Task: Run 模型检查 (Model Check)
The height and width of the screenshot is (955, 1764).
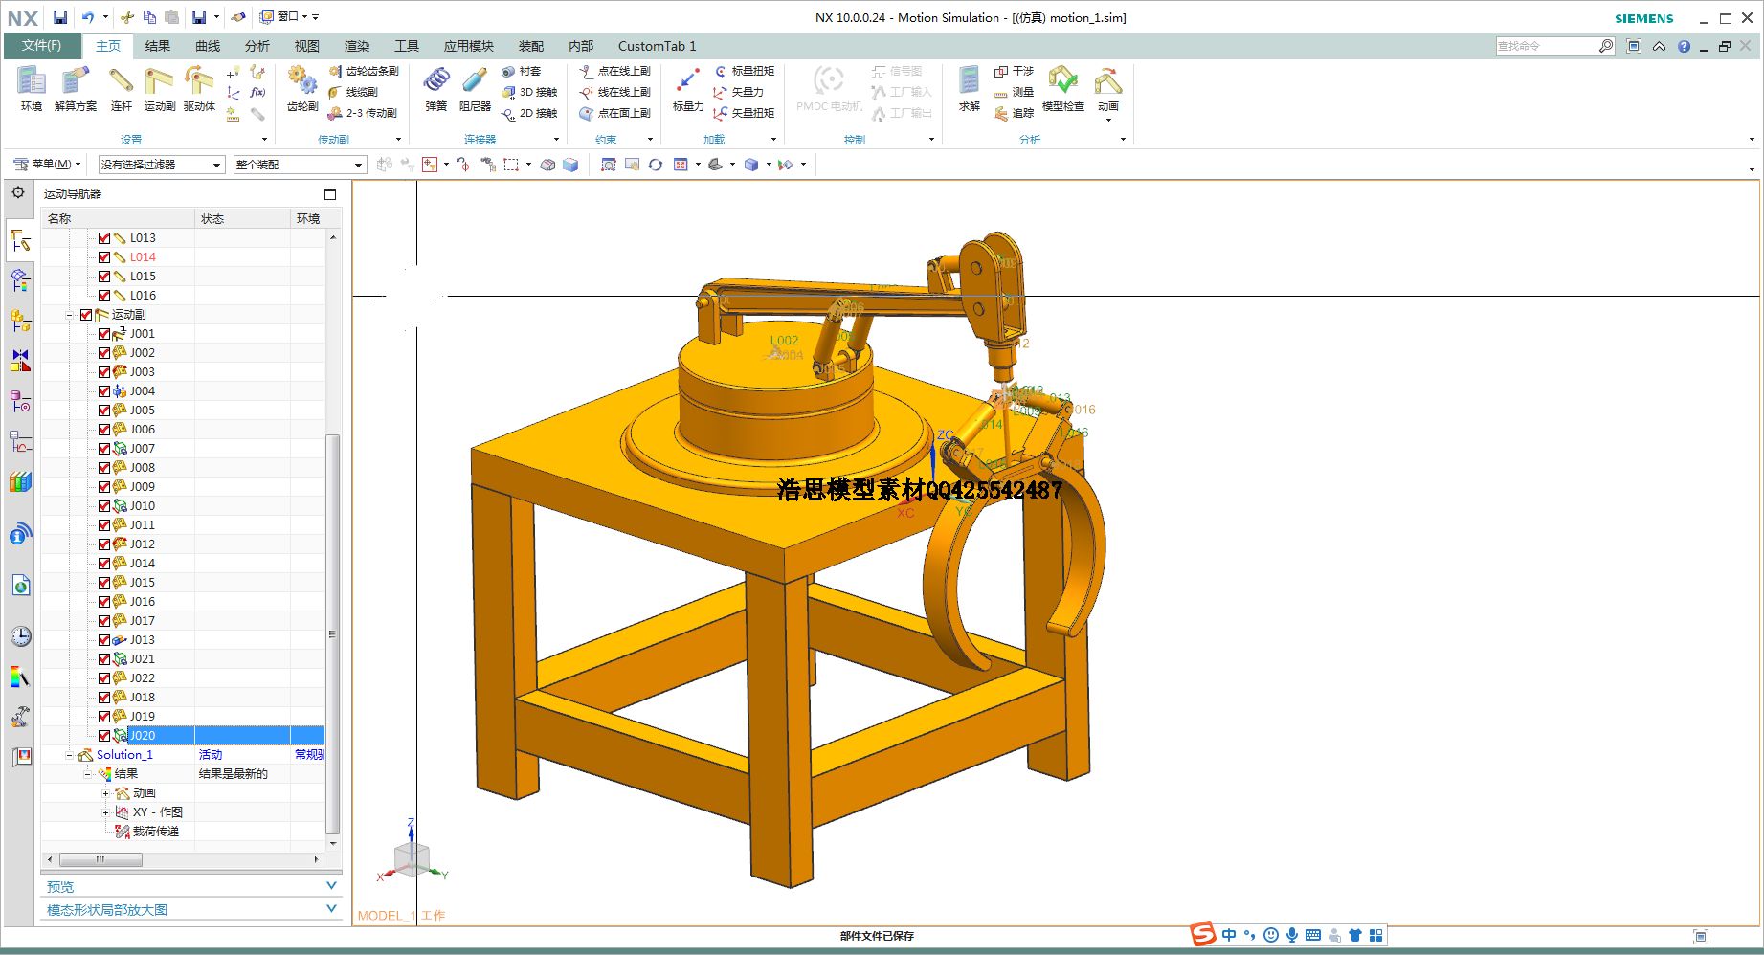Action: [1063, 89]
